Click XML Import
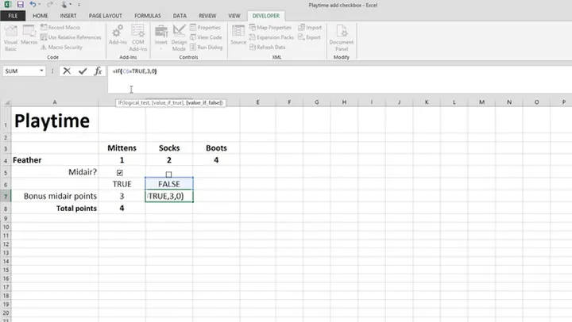The width and height of the screenshot is (572, 322). click(x=310, y=27)
